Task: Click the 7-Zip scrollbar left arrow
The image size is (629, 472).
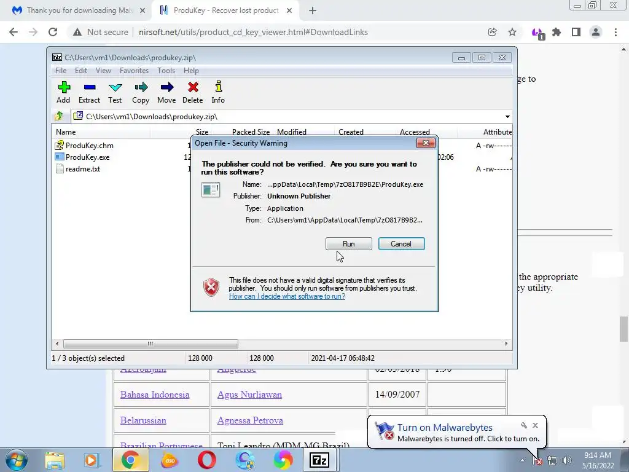Action: point(57,344)
